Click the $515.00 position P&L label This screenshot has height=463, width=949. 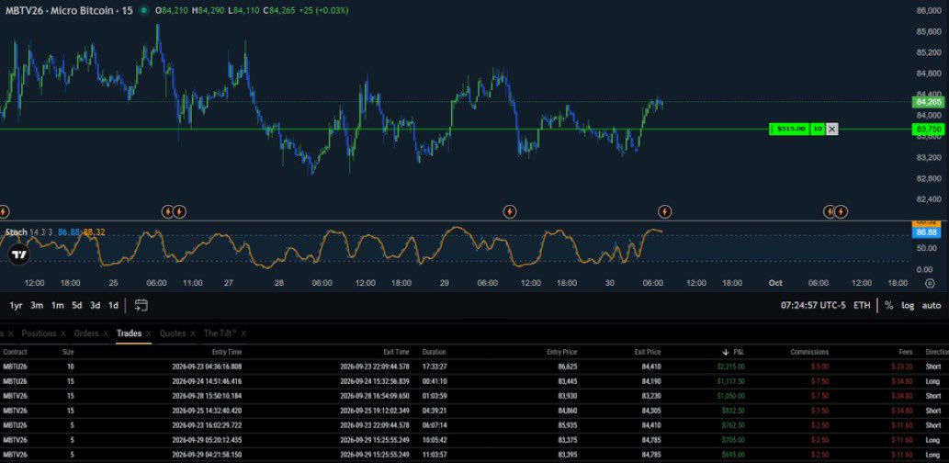coord(791,129)
